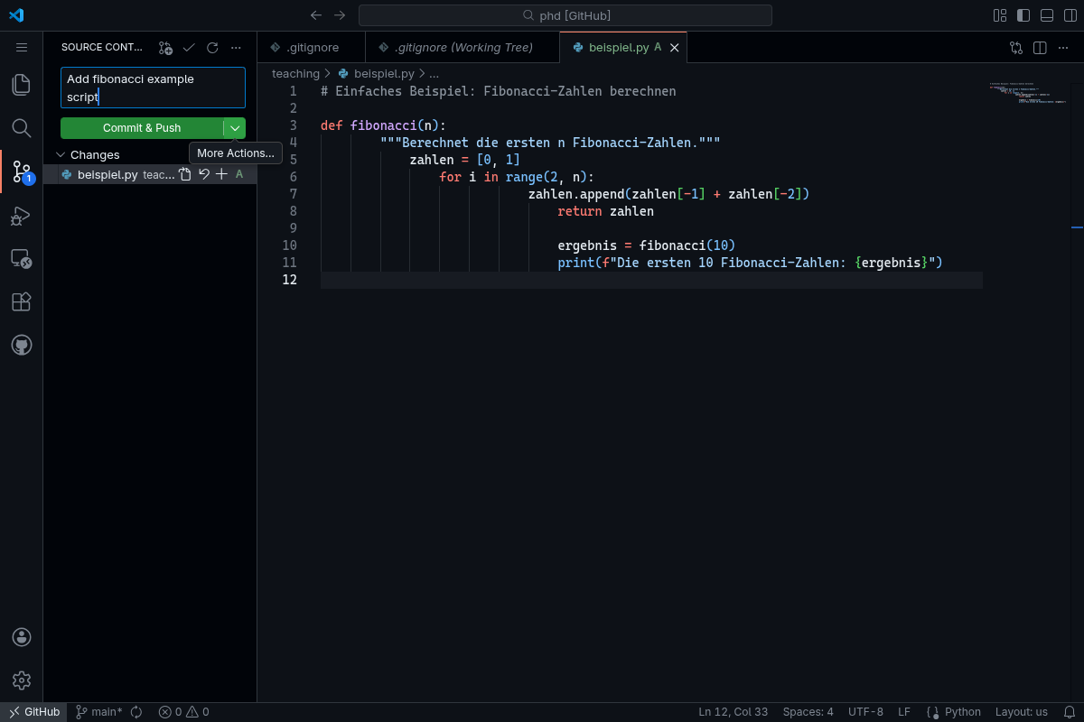Click errors and warnings count in status bar
The image size is (1084, 722).
(183, 712)
